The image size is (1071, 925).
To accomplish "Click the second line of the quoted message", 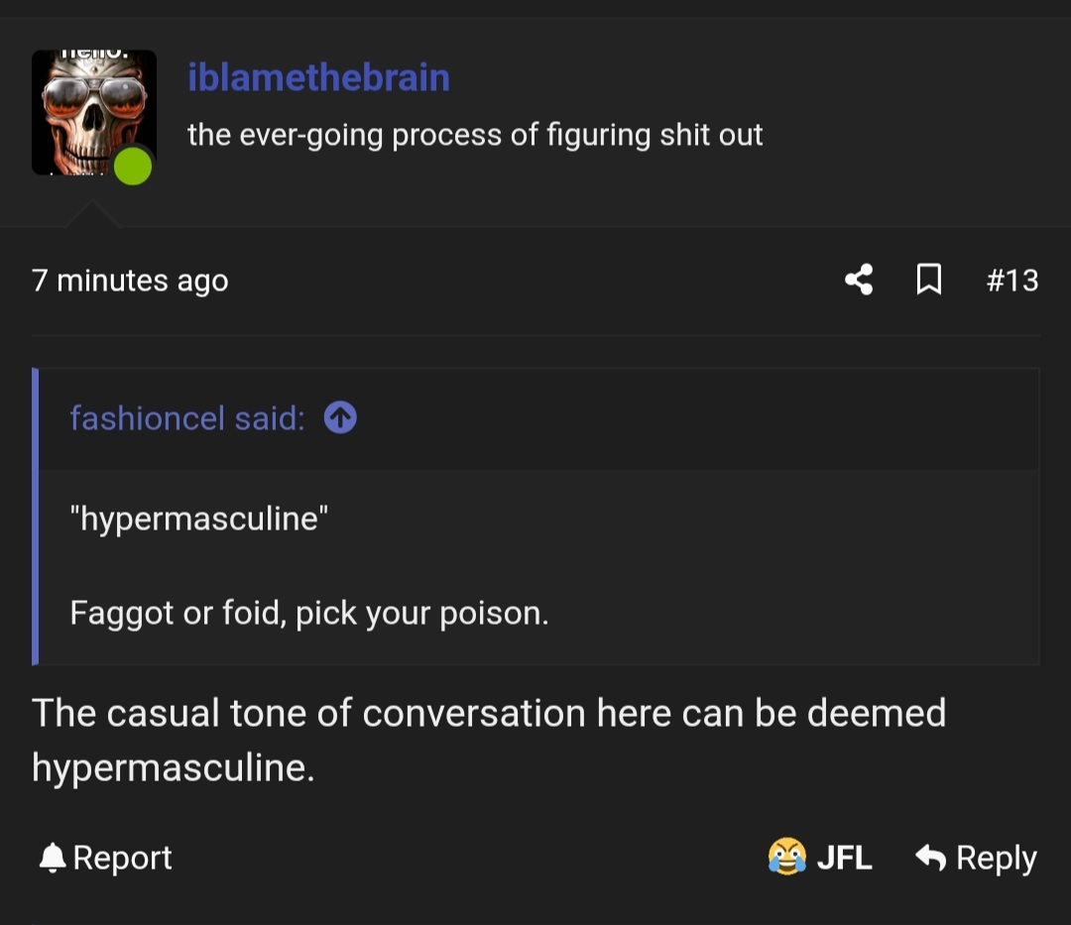I will (x=308, y=613).
